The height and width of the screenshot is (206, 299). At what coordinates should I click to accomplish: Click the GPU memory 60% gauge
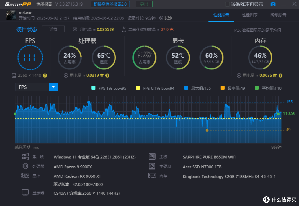pyautogui.click(x=211, y=58)
